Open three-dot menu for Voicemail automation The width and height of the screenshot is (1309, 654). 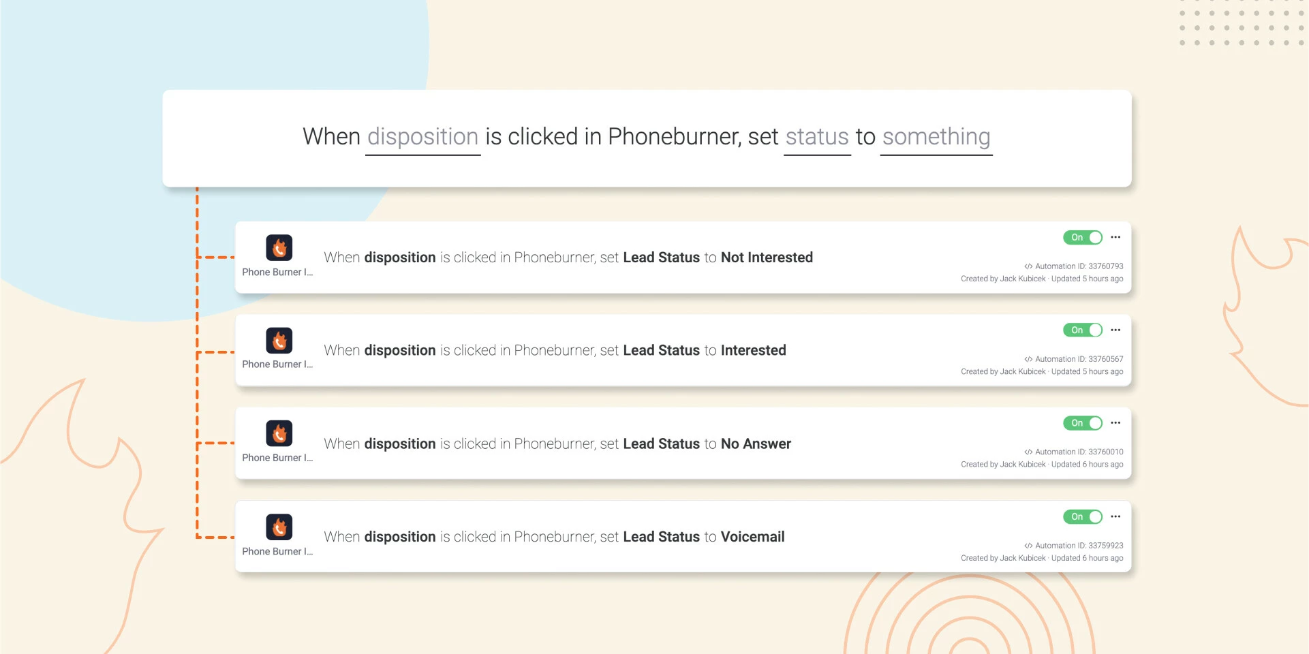(x=1115, y=516)
